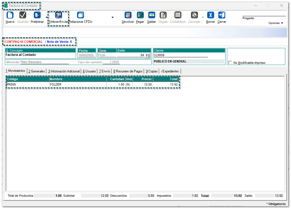
Task: Switch to the 2 Generales tab
Action: (37, 71)
